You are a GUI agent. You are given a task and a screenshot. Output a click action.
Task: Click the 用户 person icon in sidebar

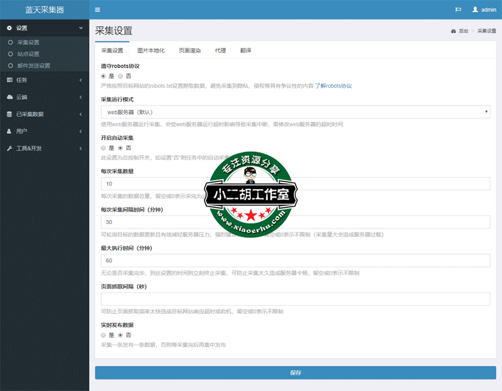[9, 131]
